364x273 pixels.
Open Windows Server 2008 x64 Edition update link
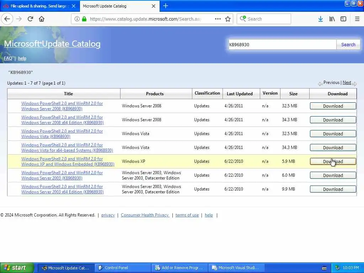(63, 120)
